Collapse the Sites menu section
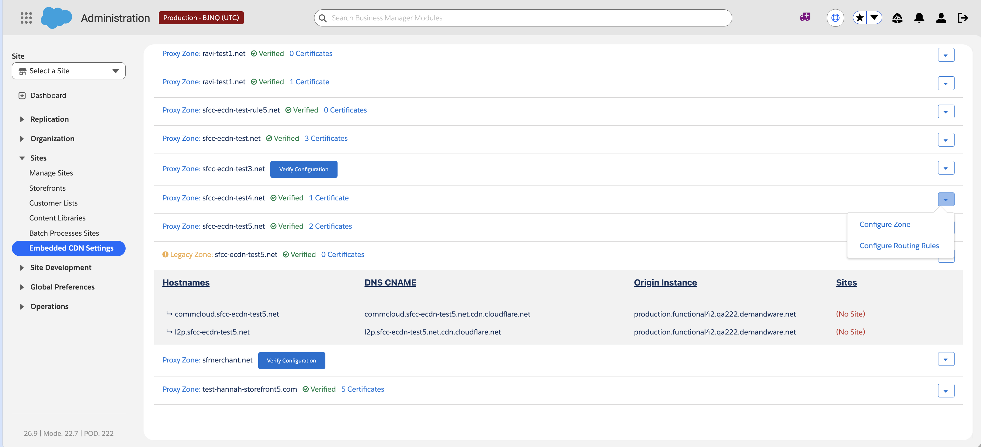Viewport: 981px width, 447px height. (x=22, y=158)
